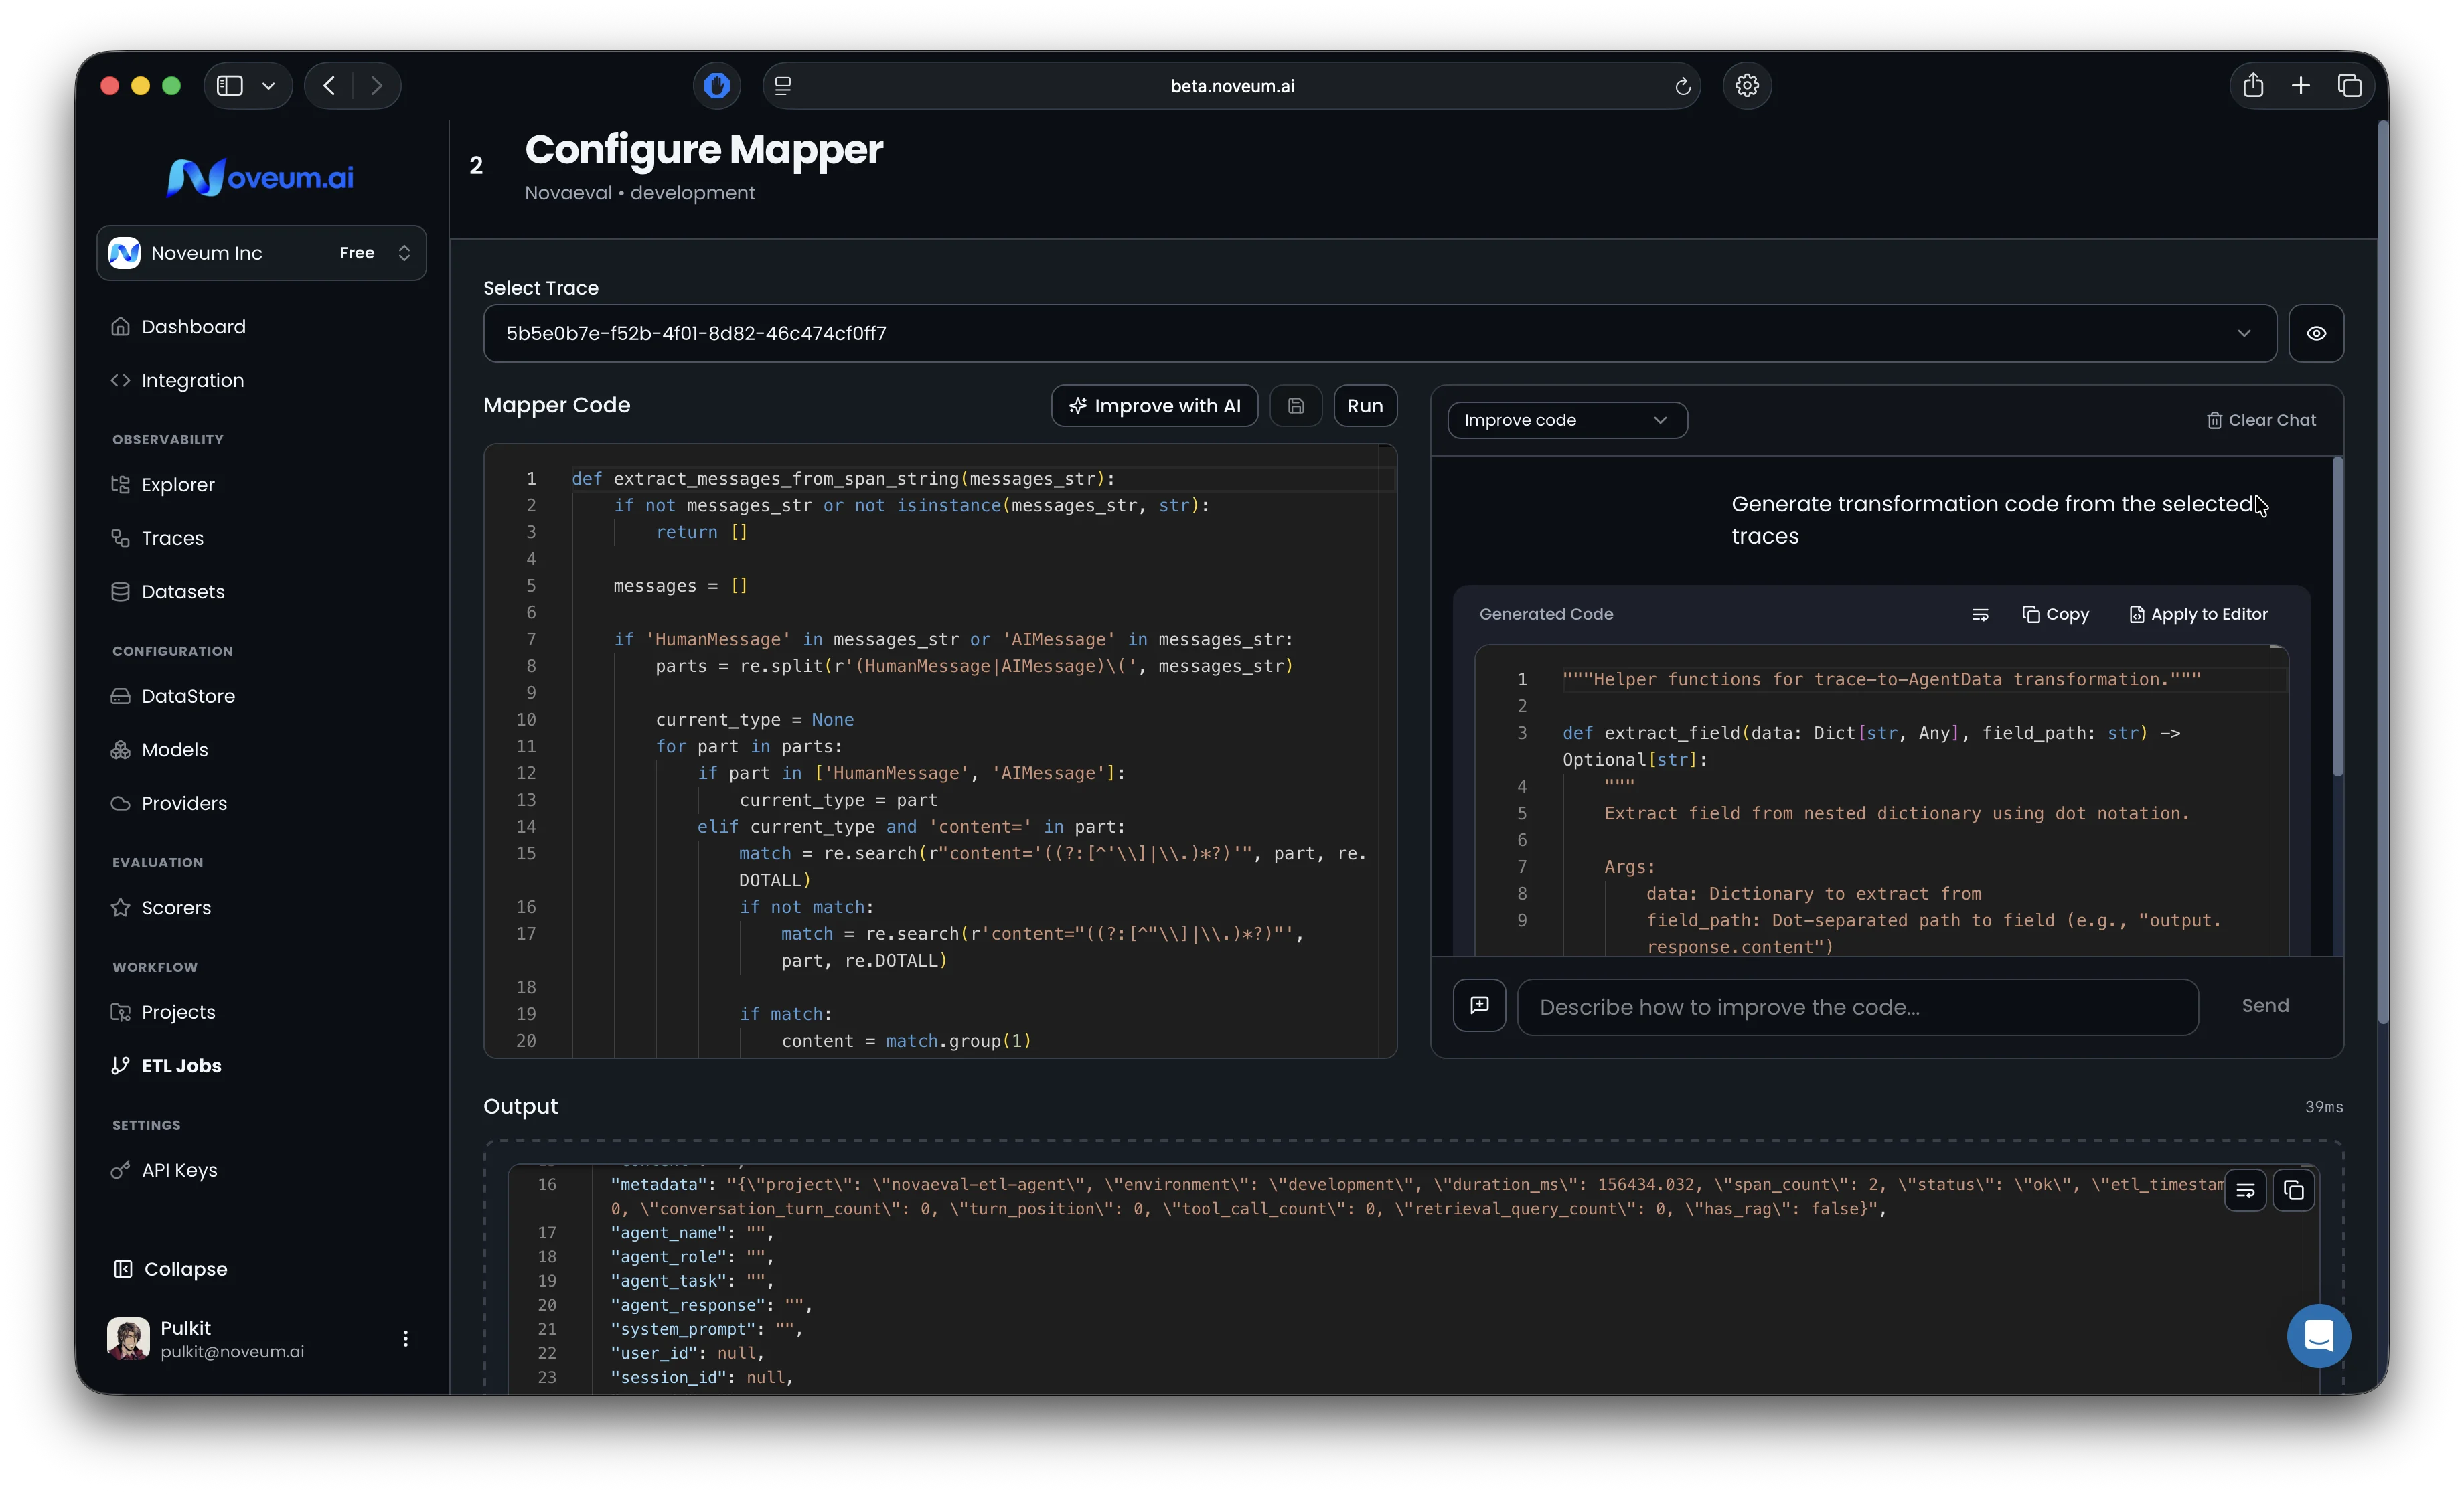Screen dimensions: 2464x1494
Task: Open the support chat bubble
Action: coord(2318,1336)
